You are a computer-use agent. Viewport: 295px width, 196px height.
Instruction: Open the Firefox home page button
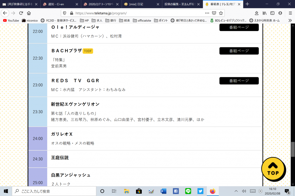click(29, 13)
